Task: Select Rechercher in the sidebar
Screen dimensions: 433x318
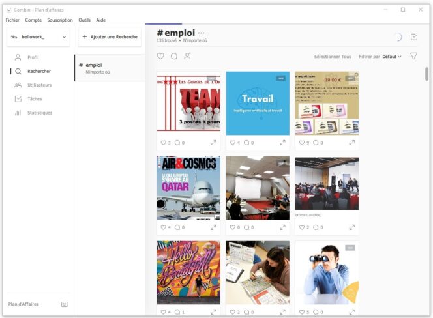Action: click(39, 71)
